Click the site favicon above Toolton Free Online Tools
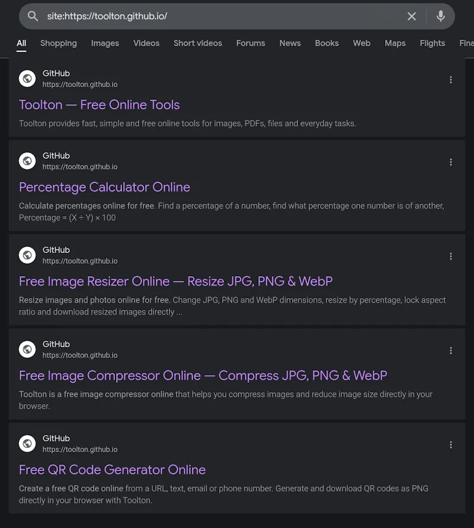 (x=27, y=78)
